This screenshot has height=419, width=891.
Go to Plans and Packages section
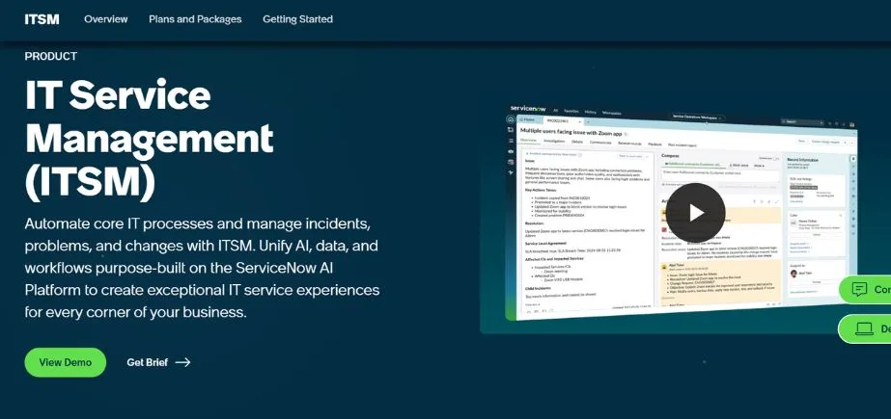(195, 19)
